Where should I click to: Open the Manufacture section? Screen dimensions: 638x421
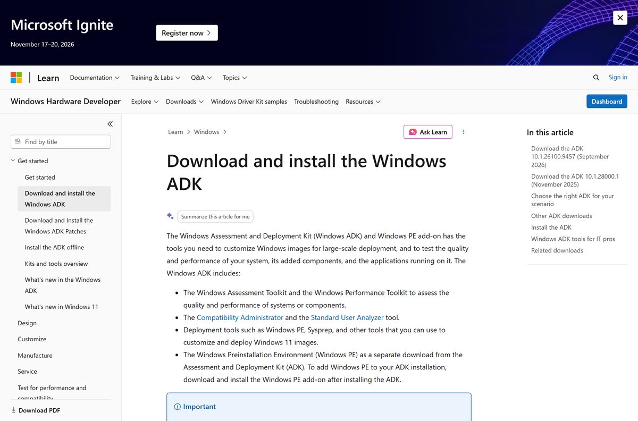35,355
